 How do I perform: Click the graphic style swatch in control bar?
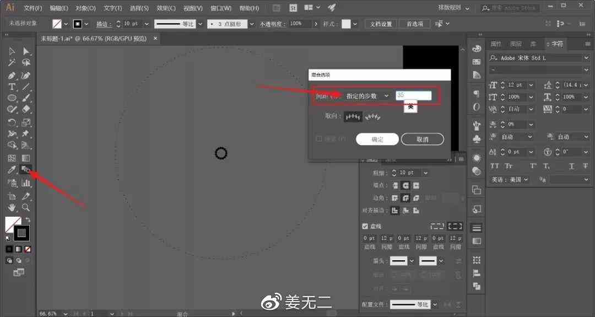(346, 24)
